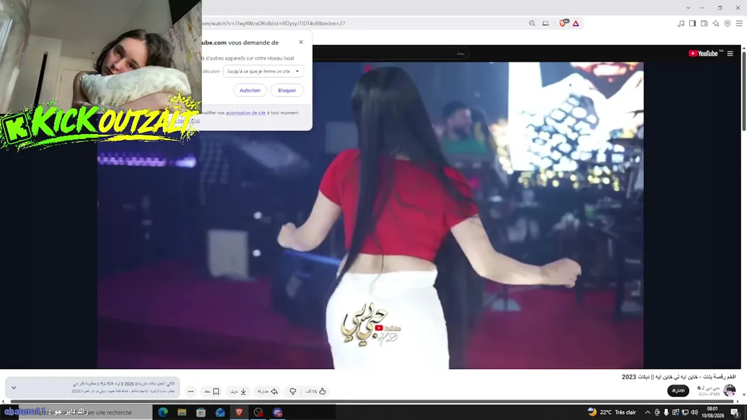Image resolution: width=747 pixels, height=420 pixels.
Task: Show hidden system tray icons
Action: 647,412
